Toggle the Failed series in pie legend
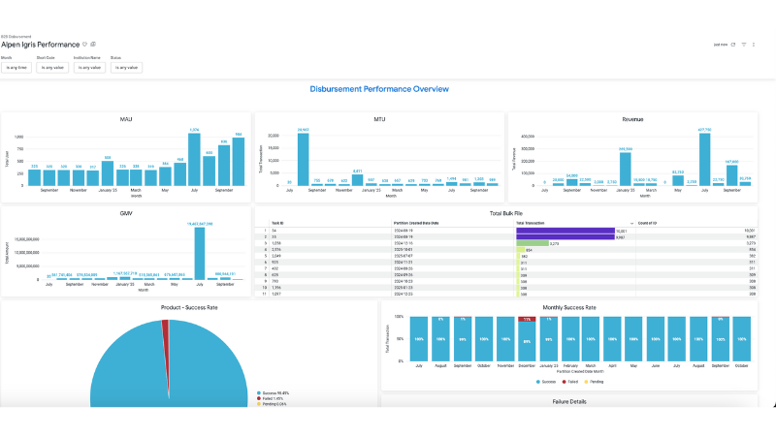Screen dimensions: 776x436 [x=271, y=398]
